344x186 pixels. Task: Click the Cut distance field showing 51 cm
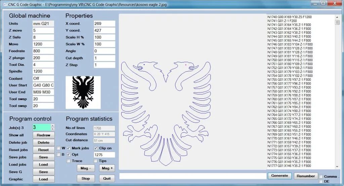pos(104,141)
